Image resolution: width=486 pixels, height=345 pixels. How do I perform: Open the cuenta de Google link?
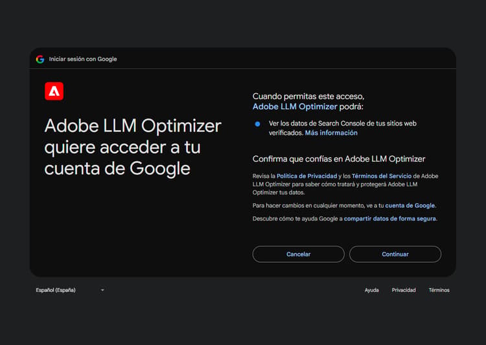tap(410, 206)
